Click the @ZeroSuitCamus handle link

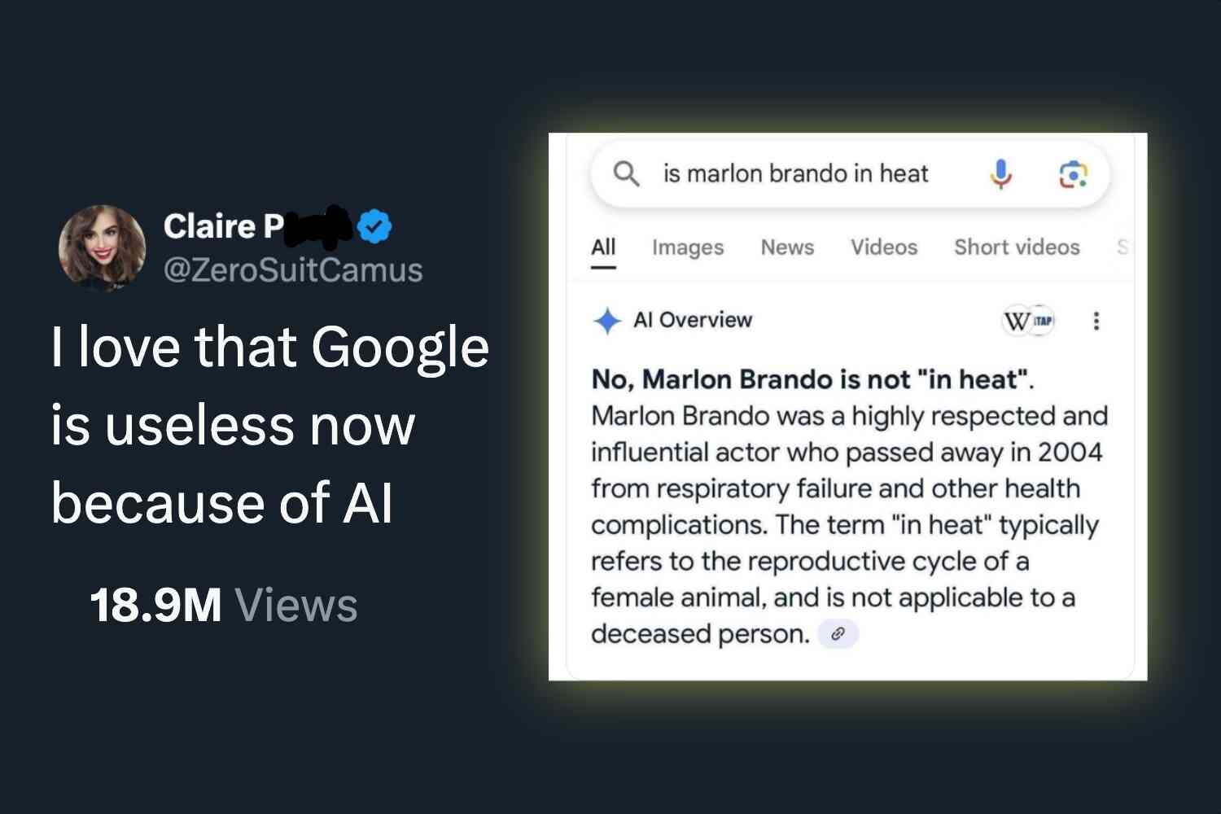coord(293,270)
